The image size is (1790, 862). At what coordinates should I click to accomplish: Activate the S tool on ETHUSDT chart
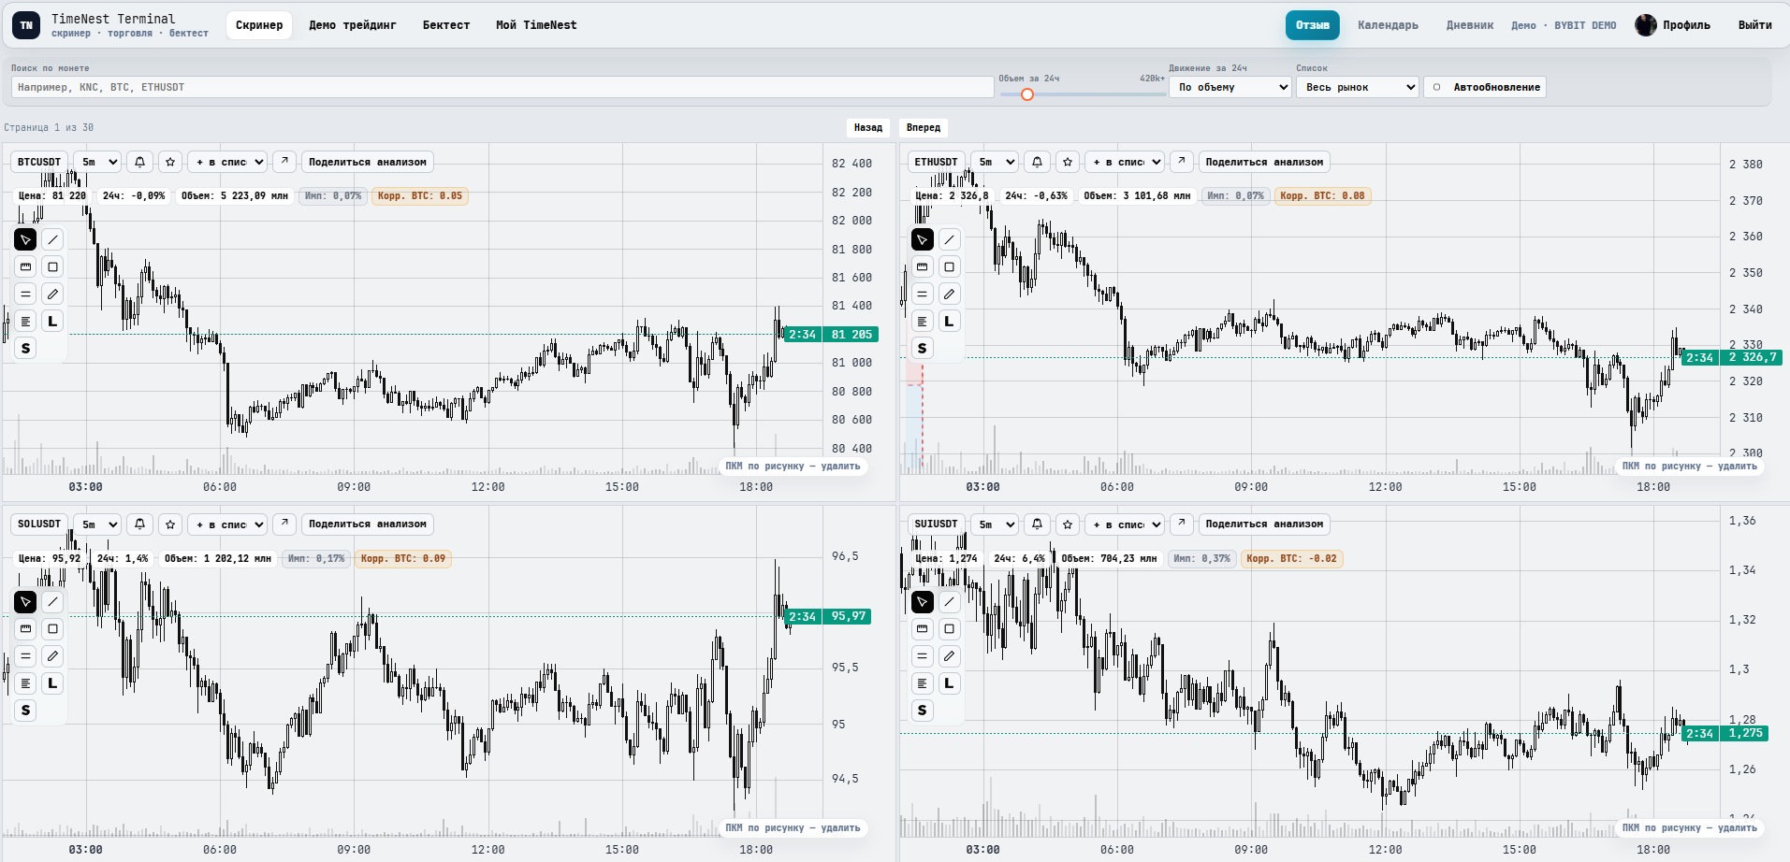(x=922, y=349)
